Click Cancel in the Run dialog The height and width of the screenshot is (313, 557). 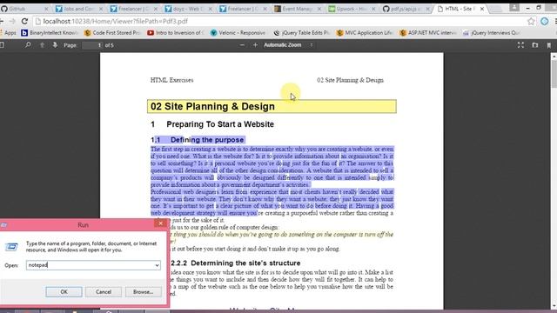point(104,292)
